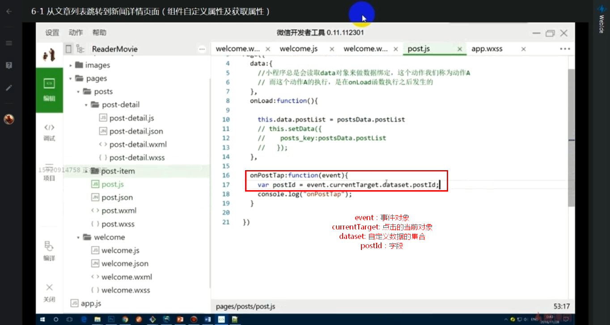The image size is (610, 325).
Task: Close the second welcome.w... editor tab
Action: tap(396, 49)
